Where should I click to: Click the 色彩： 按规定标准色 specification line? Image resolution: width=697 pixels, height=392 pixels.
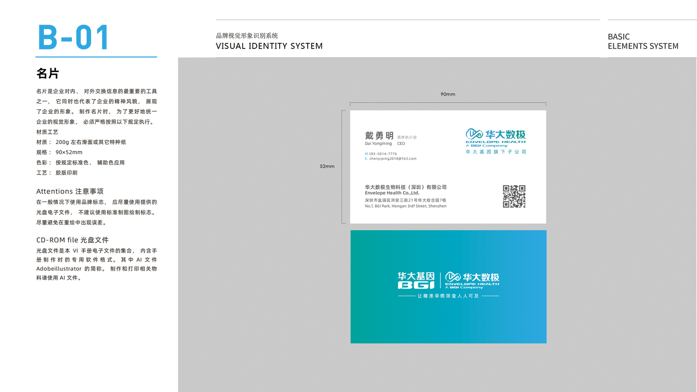(x=81, y=163)
